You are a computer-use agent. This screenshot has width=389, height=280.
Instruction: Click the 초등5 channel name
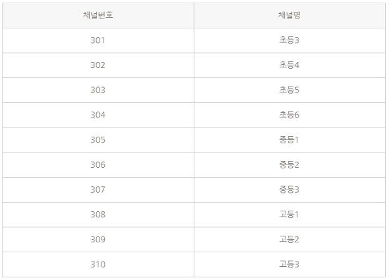289,90
